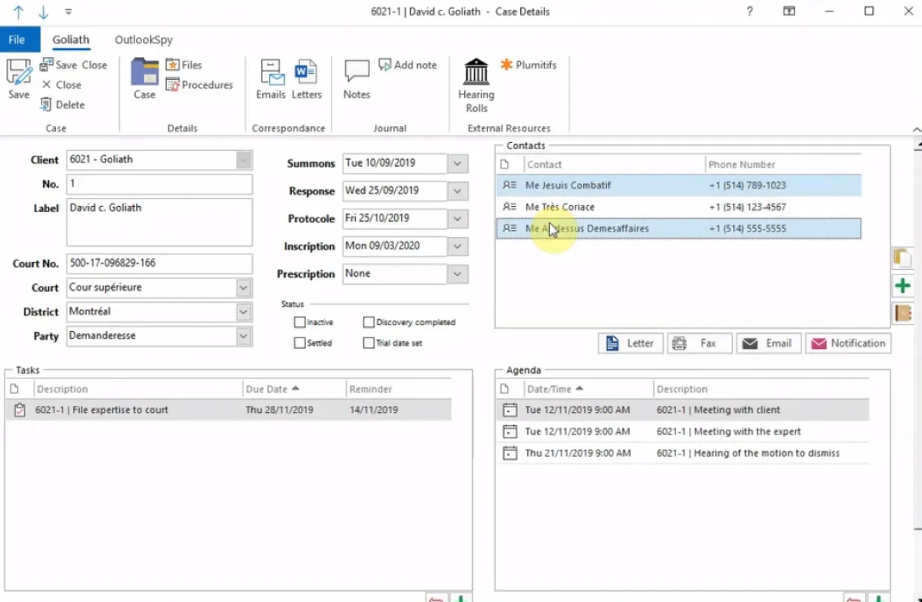Expand the Court dropdown list
Image resolution: width=922 pixels, height=602 pixels.
tap(244, 288)
